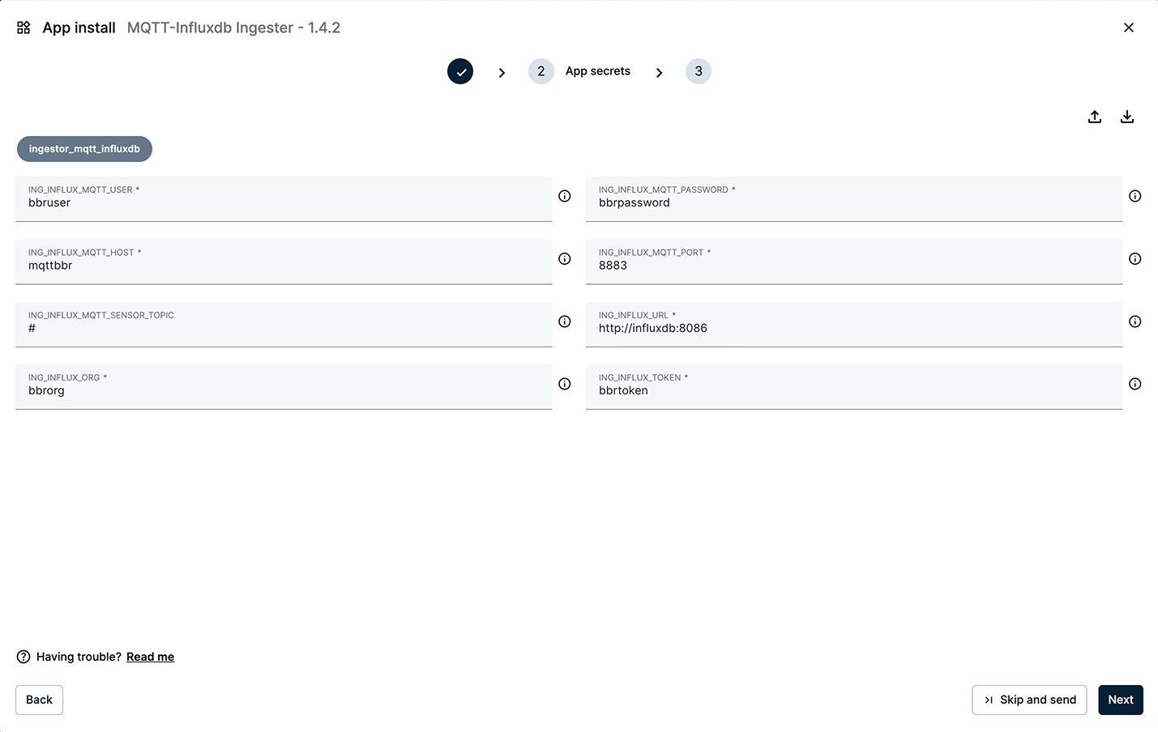Go Back to previous step
Viewport: 1158px width, 732px height.
39,700
